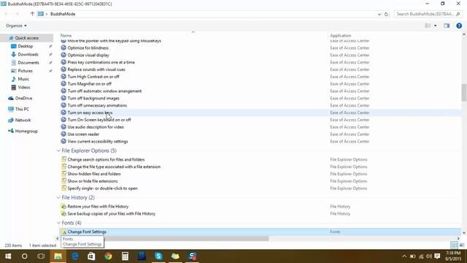Toggle the preview pane icon in toolbar
This screenshot has height=263, width=467.
[447, 26]
